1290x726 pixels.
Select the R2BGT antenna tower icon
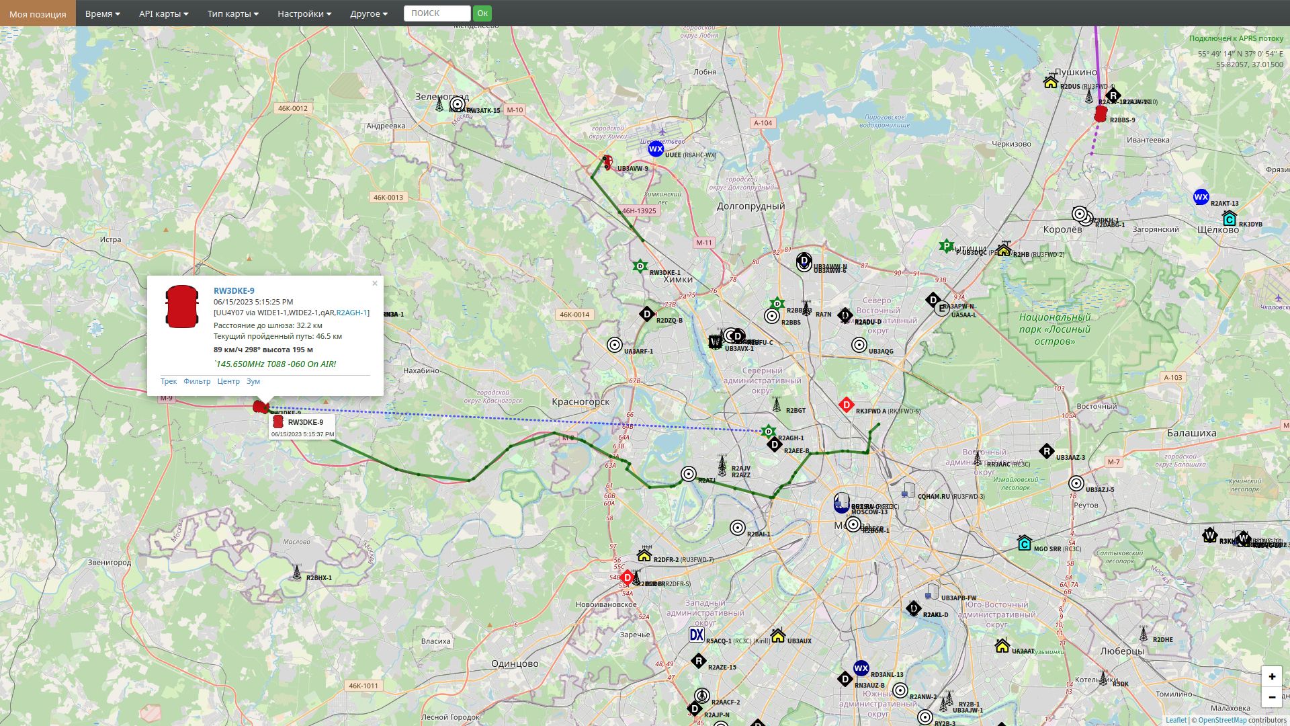(x=777, y=405)
